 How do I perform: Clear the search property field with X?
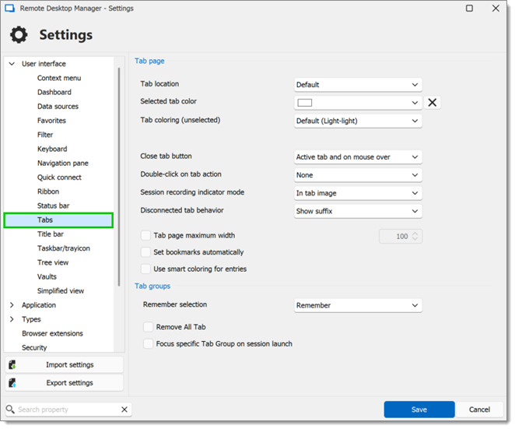[x=124, y=410]
